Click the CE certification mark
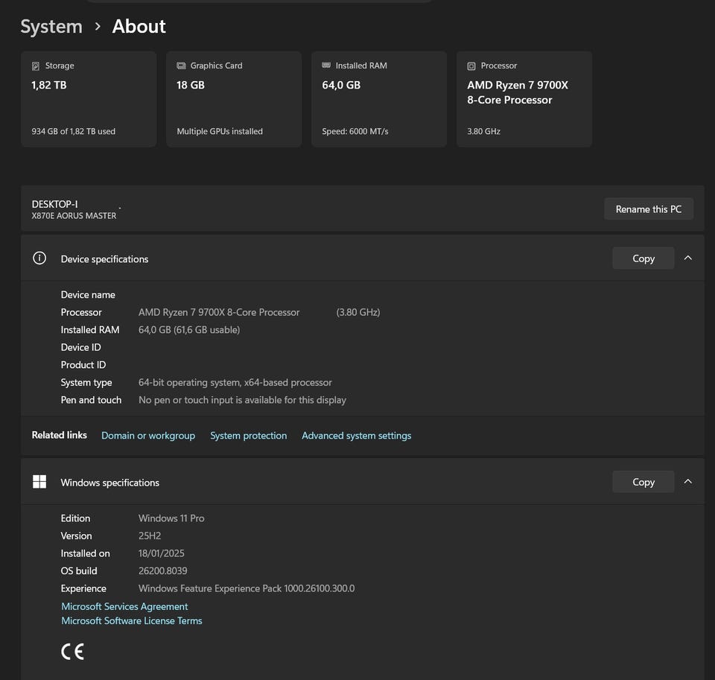This screenshot has width=715, height=680. pos(72,652)
